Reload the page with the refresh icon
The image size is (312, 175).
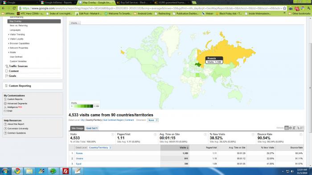click(x=14, y=8)
